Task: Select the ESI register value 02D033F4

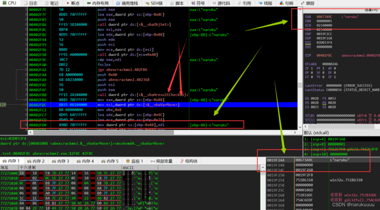Action: 324,42
